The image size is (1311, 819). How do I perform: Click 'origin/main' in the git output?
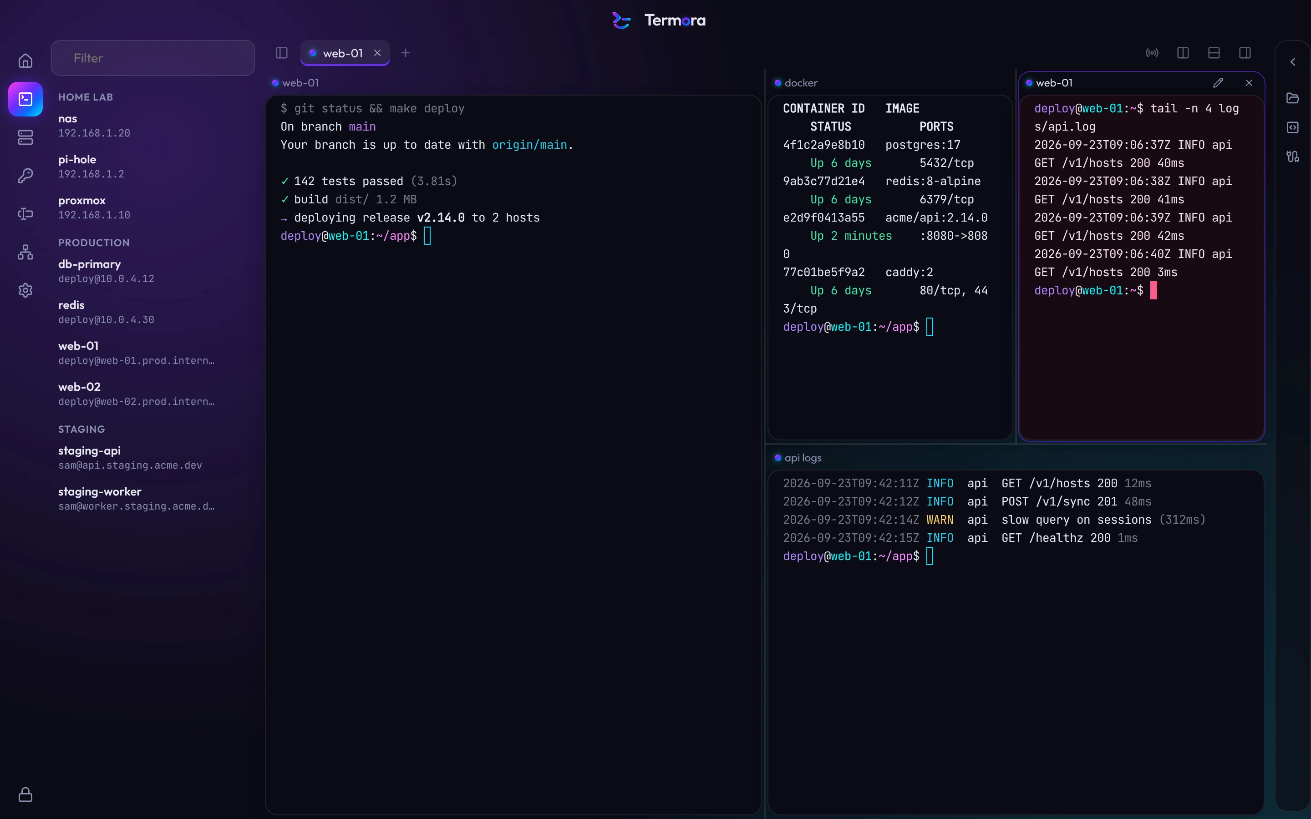click(529, 145)
